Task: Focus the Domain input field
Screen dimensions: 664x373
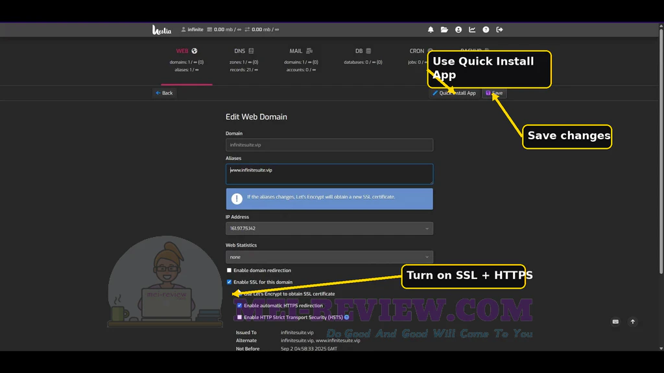Action: 329,145
